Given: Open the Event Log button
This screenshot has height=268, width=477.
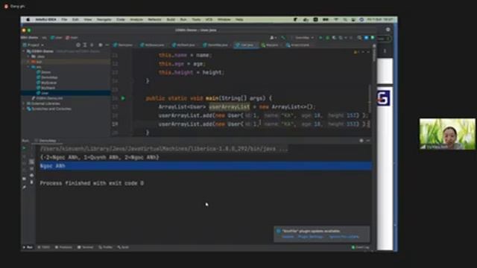Looking at the screenshot, I should [x=361, y=247].
